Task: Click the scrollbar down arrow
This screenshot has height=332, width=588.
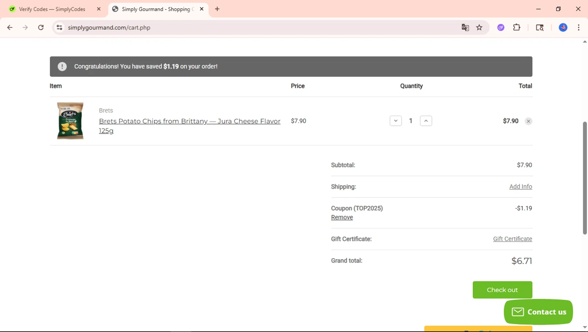Action: pos(585,327)
